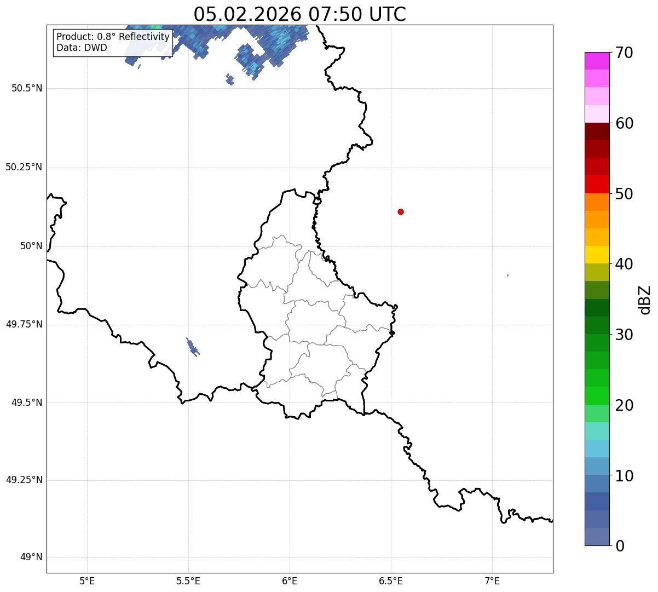Click the tiny radar echo near 7°E
658x592 pixels.
coord(508,275)
